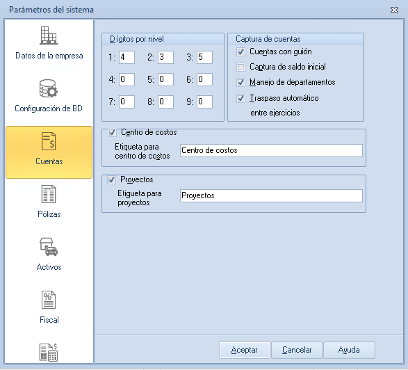Open the Datos de la empresa building icon
This screenshot has width=408, height=370.
49,35
